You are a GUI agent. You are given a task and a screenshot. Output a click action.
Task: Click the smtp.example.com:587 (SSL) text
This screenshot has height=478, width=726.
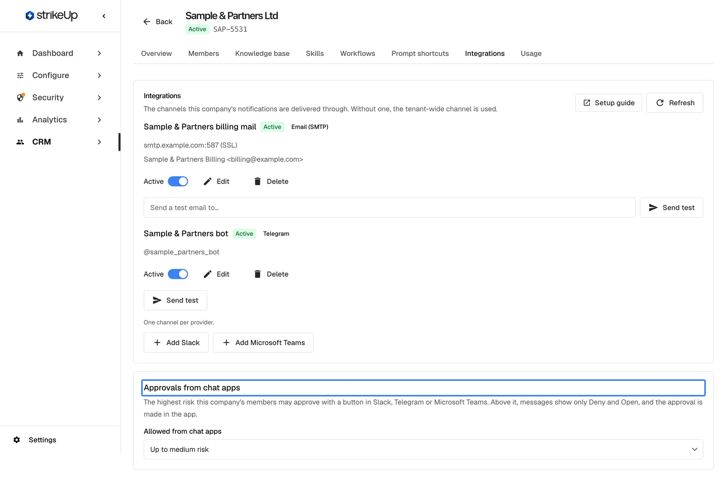coord(190,145)
